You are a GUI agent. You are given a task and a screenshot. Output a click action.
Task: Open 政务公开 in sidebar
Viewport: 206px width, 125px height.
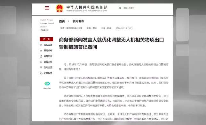48,56
